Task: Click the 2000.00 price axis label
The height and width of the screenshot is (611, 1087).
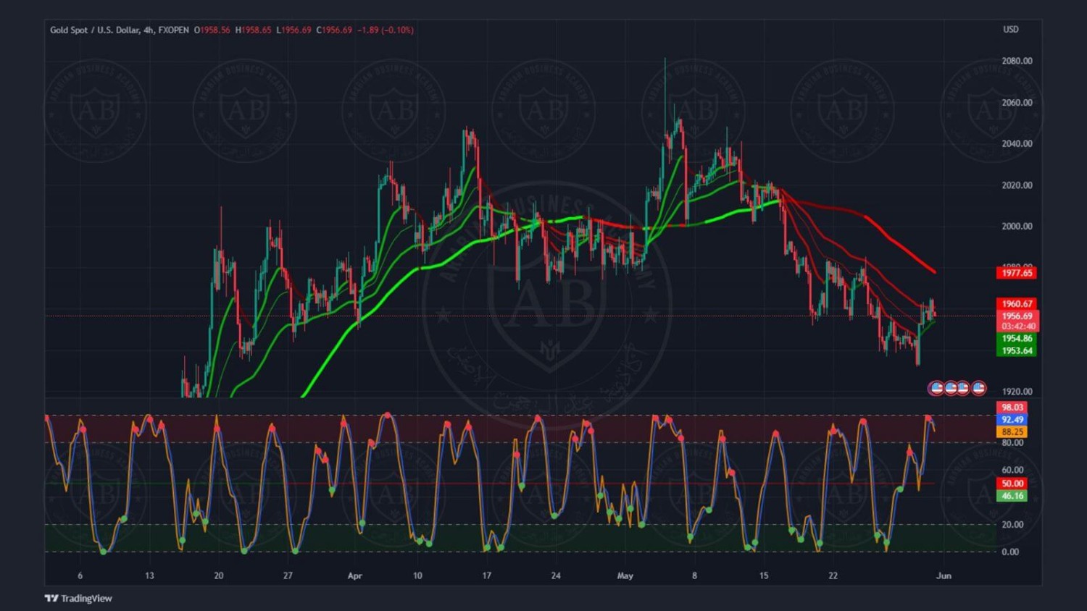Action: 1017,226
